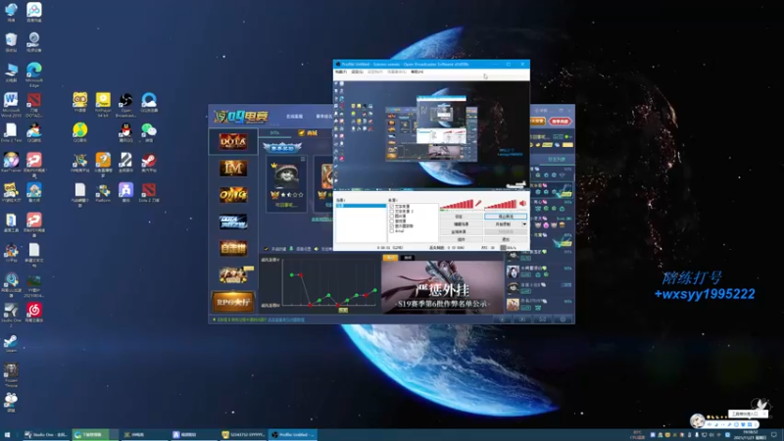The image size is (784, 441).
Task: Toggle the 文字来源 2 source checkbox
Action: click(391, 211)
